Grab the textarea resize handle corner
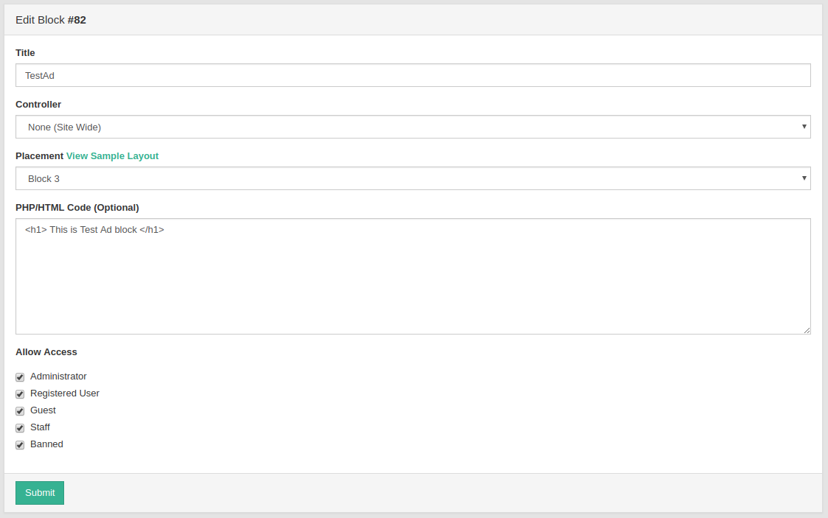The width and height of the screenshot is (828, 518). point(807,330)
